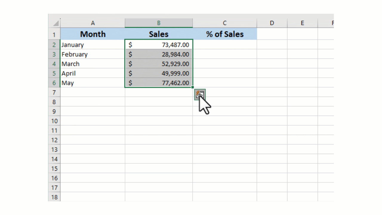Select row 7 header
Image resolution: width=382 pixels, height=215 pixels.
click(x=54, y=93)
